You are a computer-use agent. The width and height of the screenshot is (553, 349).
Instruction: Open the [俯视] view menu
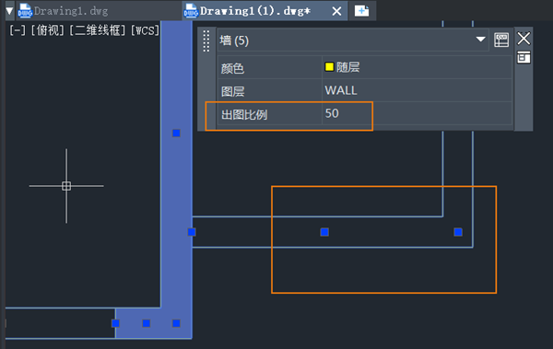coord(47,30)
